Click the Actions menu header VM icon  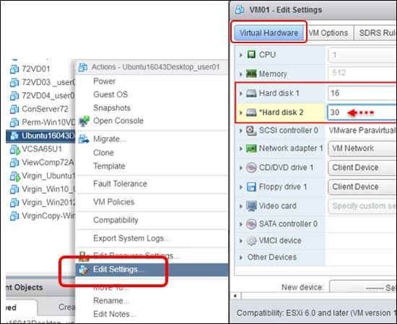pos(83,67)
